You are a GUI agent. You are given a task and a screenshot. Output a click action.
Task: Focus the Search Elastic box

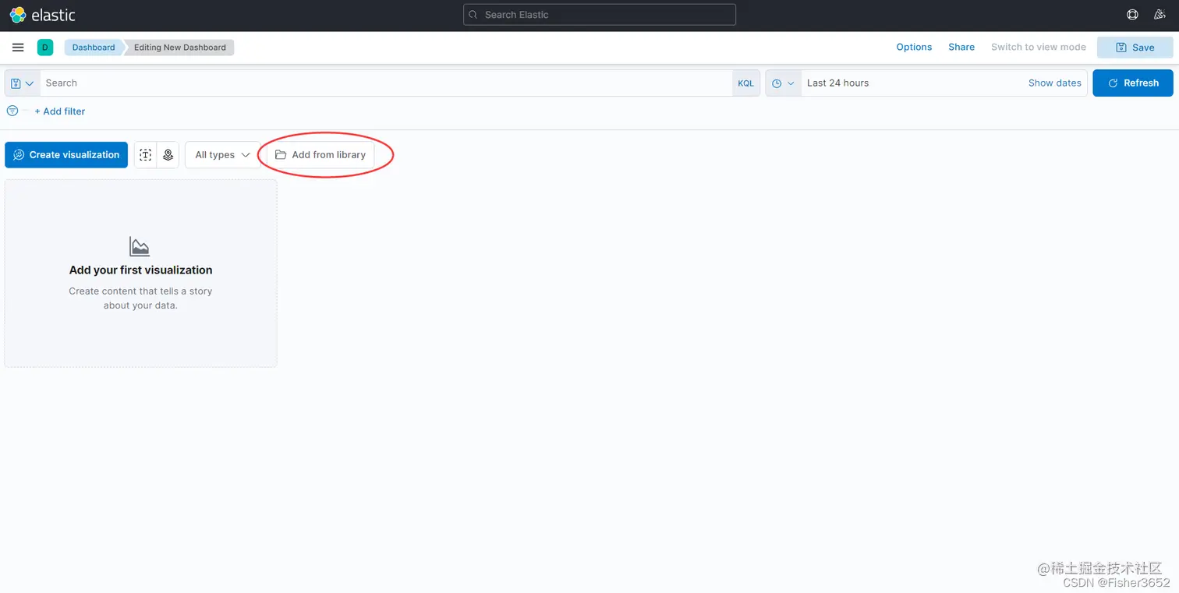(x=600, y=15)
